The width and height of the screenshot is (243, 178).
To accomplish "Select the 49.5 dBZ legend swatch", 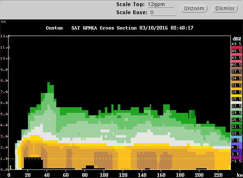I will pos(236,44).
